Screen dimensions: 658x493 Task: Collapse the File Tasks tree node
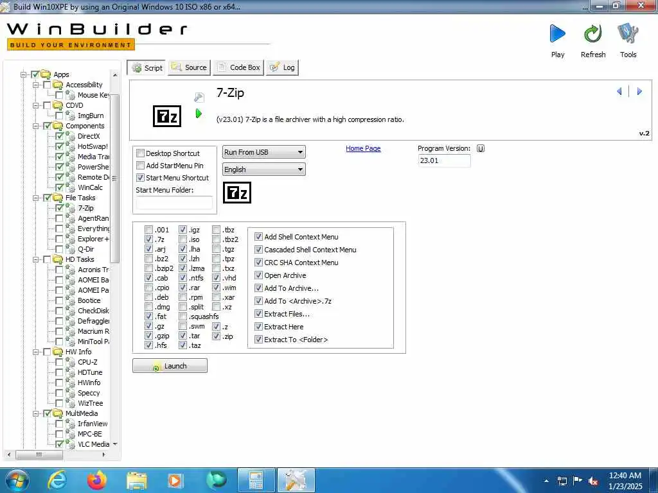point(36,198)
